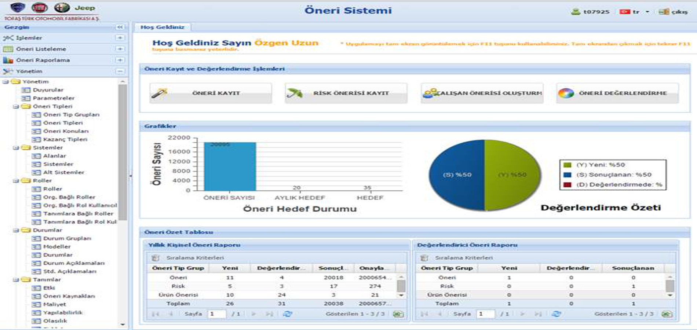The height and width of the screenshot is (330, 697).
Task: Open Tanımlara Bağlı Roller item
Action: point(78,214)
